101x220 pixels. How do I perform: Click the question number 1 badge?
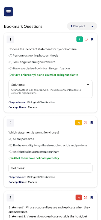[10, 39]
